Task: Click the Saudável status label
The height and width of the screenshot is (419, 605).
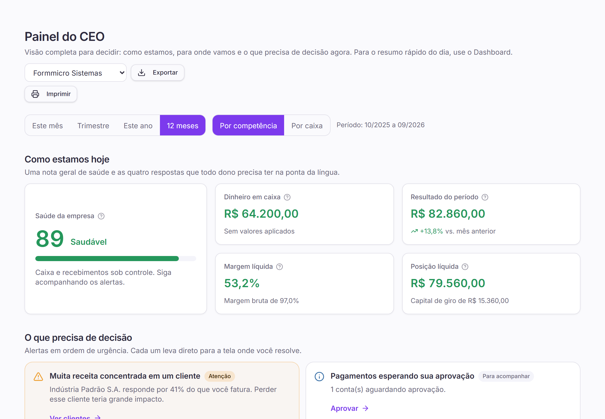Action: [x=88, y=242]
